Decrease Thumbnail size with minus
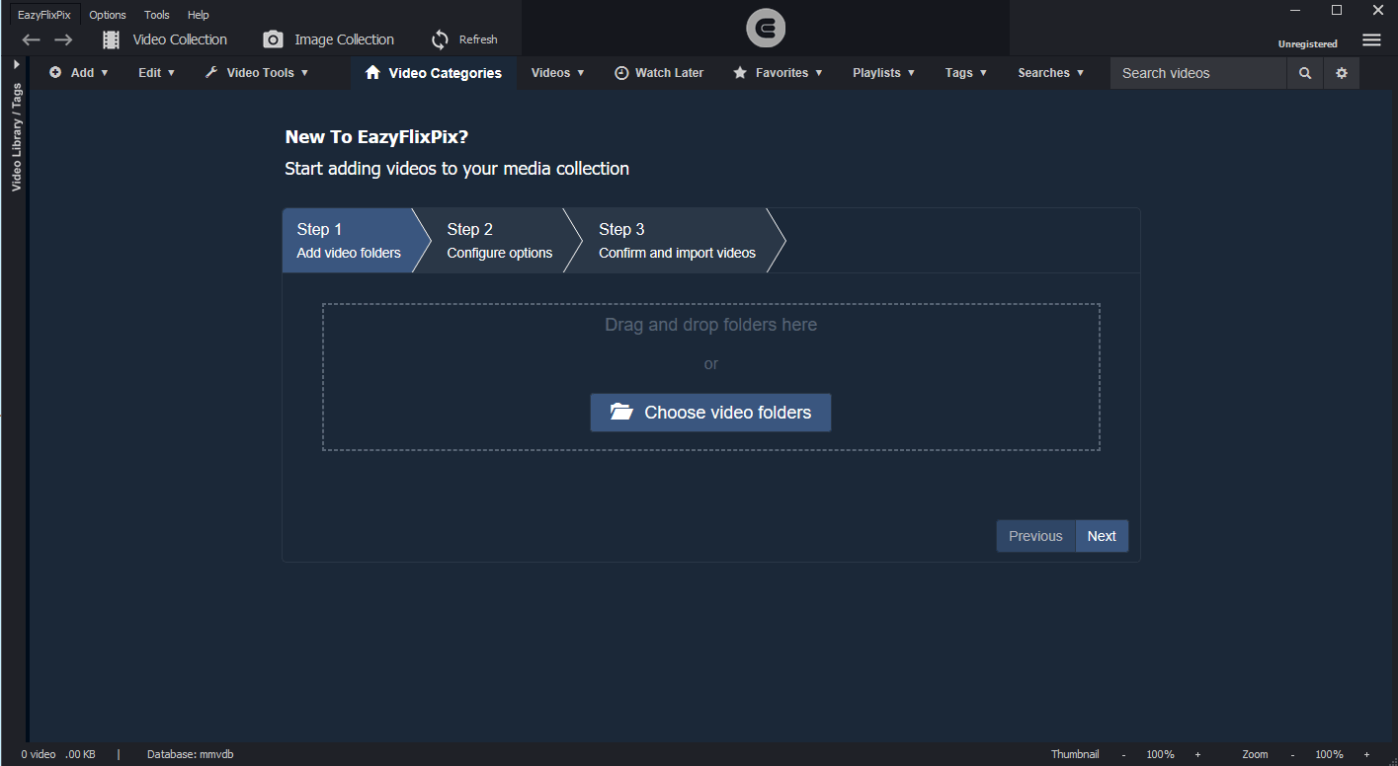 pos(1123,754)
